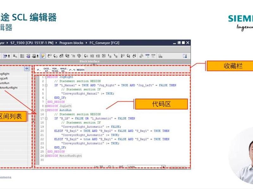Open the zoom percentage dropdown arrow
The width and height of the screenshot is (253, 189).
coord(164,167)
